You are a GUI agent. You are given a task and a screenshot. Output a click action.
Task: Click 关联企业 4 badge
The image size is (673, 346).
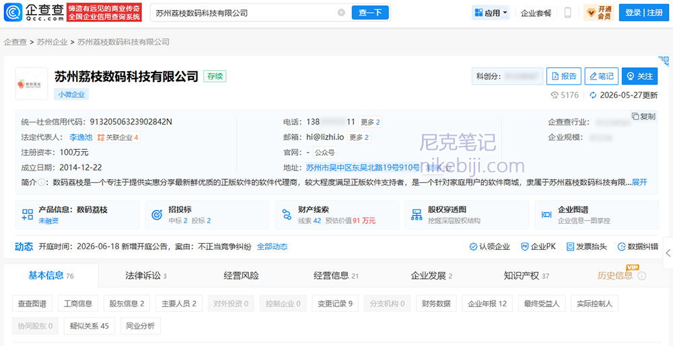coord(118,137)
